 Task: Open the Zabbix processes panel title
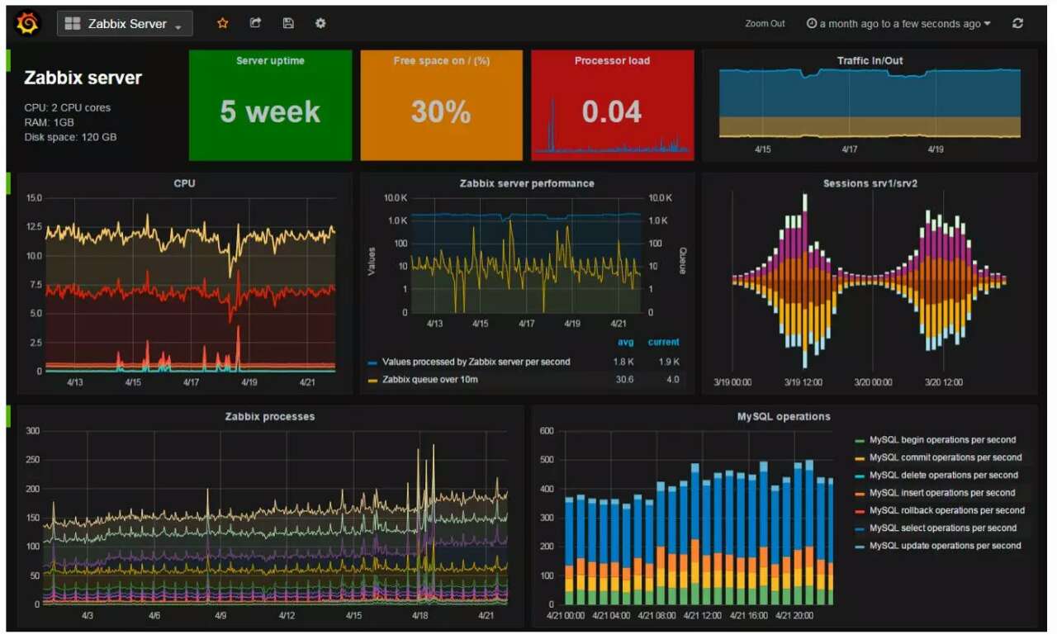tap(270, 416)
